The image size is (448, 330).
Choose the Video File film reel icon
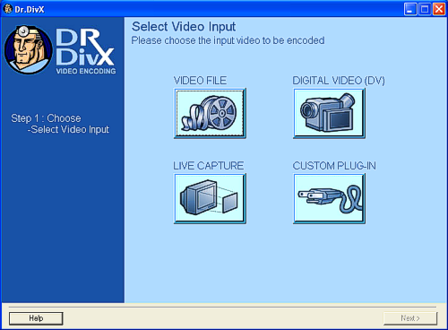point(210,113)
